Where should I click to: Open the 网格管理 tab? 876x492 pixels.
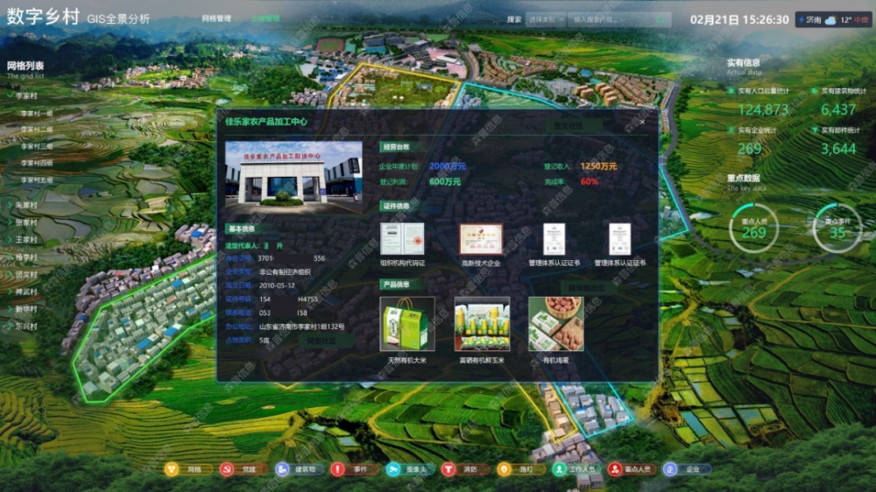pos(216,18)
